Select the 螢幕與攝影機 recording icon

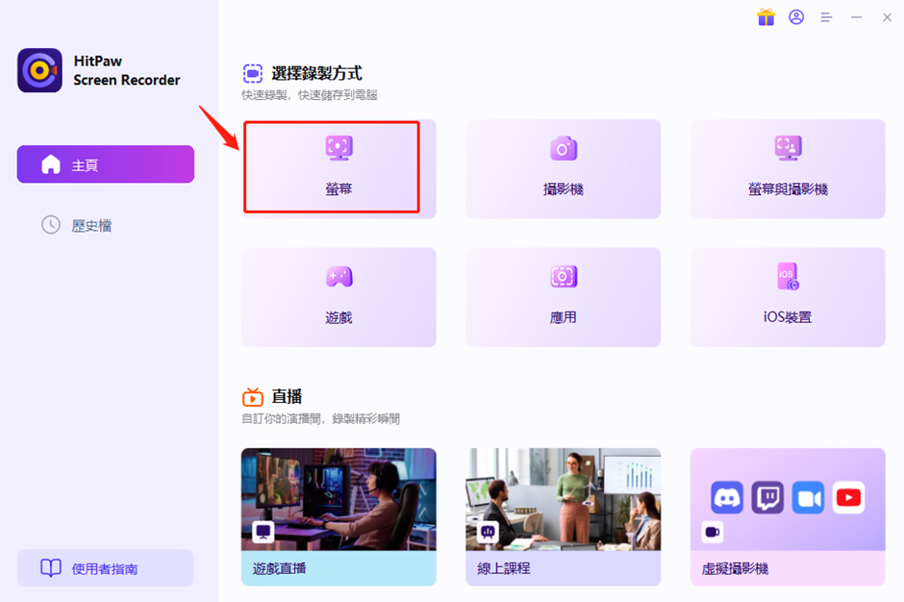click(788, 148)
